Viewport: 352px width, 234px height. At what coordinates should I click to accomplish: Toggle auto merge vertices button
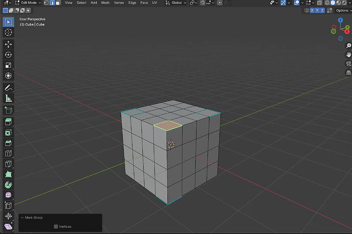click(330, 11)
